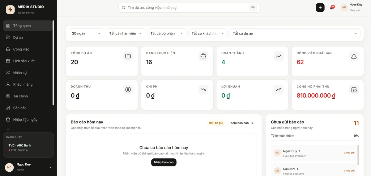Screen dimensions: 371x176
Task: Open the Tất cả bộ phận dropdown
Action: 167,33
